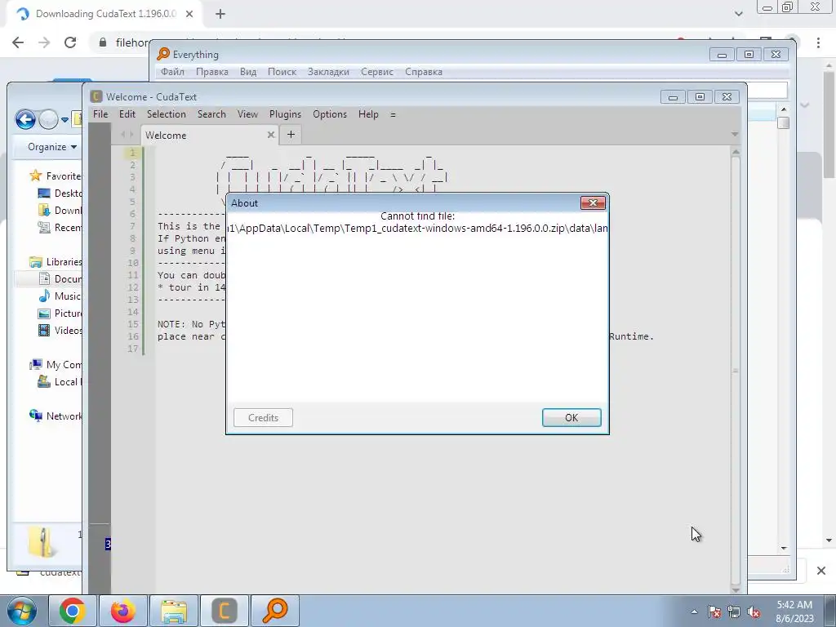Select Favorites in Explorer sidebar
The image size is (836, 627).
coord(56,176)
